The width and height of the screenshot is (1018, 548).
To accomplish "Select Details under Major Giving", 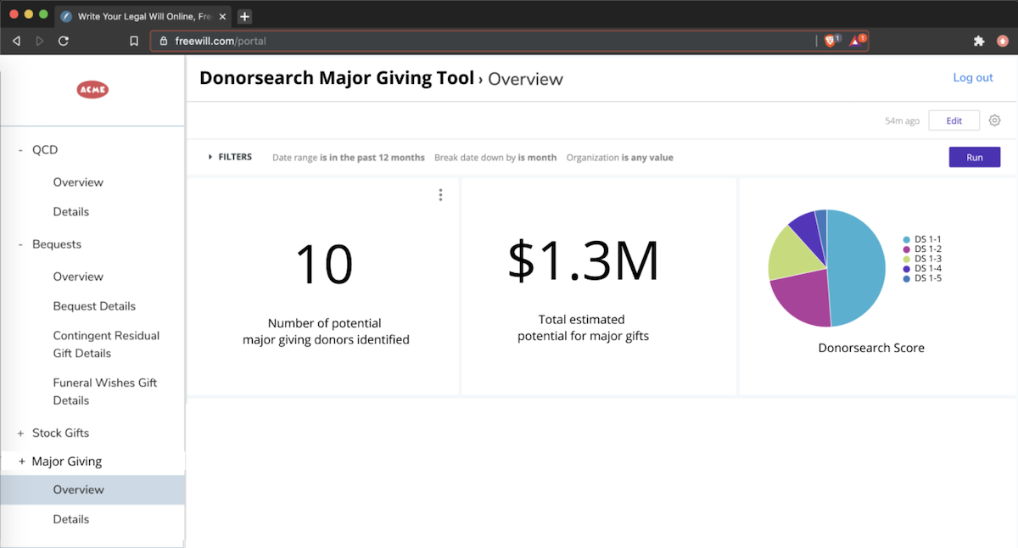I will tap(71, 519).
